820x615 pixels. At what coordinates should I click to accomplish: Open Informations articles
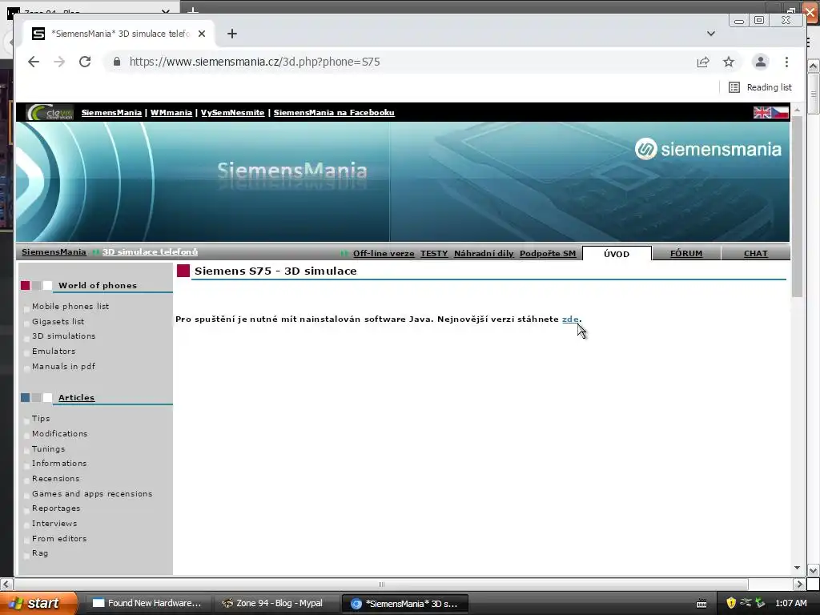(59, 464)
